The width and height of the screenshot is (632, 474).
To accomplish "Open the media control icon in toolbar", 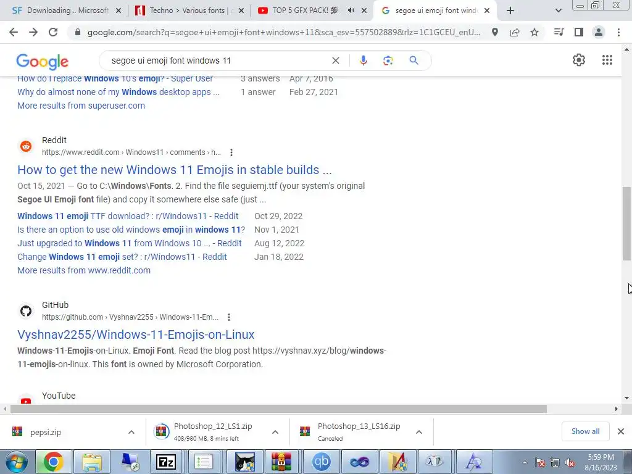I will (x=559, y=32).
